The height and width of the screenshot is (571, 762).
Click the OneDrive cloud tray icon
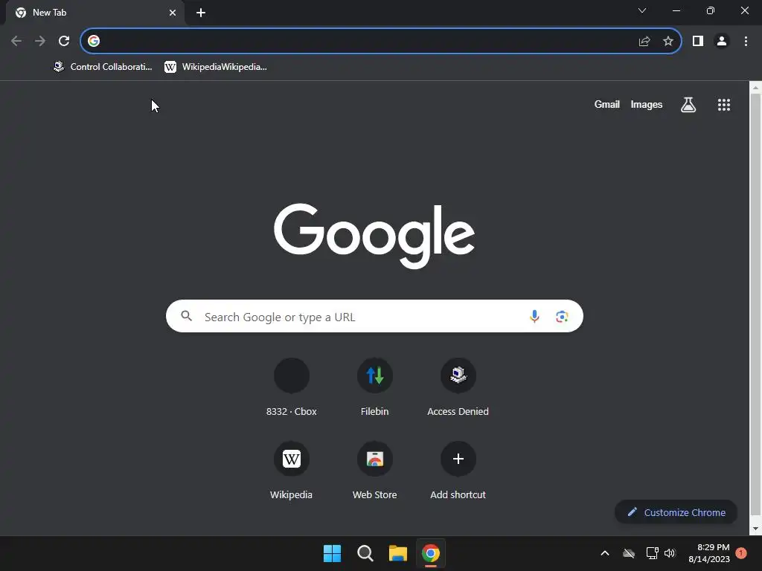point(629,553)
